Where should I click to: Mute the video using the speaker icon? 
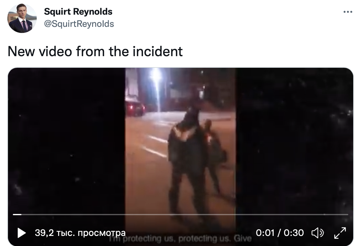(x=317, y=233)
